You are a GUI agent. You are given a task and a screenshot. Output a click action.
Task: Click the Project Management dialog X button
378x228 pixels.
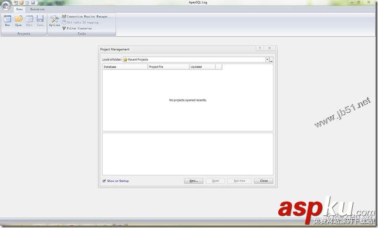(x=269, y=49)
